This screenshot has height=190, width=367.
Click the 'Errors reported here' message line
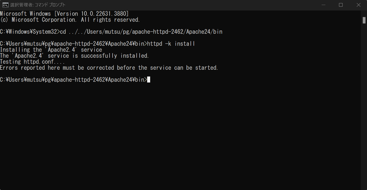coord(109,68)
